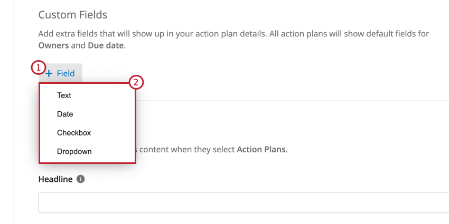Select Text from the field type menu
The width and height of the screenshot is (449, 224).
64,95
